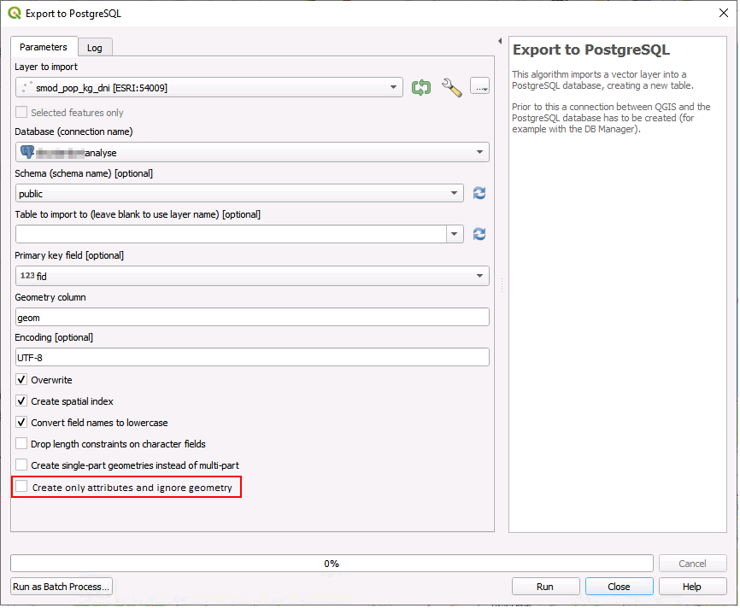Select the Parameters tab
The width and height of the screenshot is (740, 608).
tap(43, 47)
